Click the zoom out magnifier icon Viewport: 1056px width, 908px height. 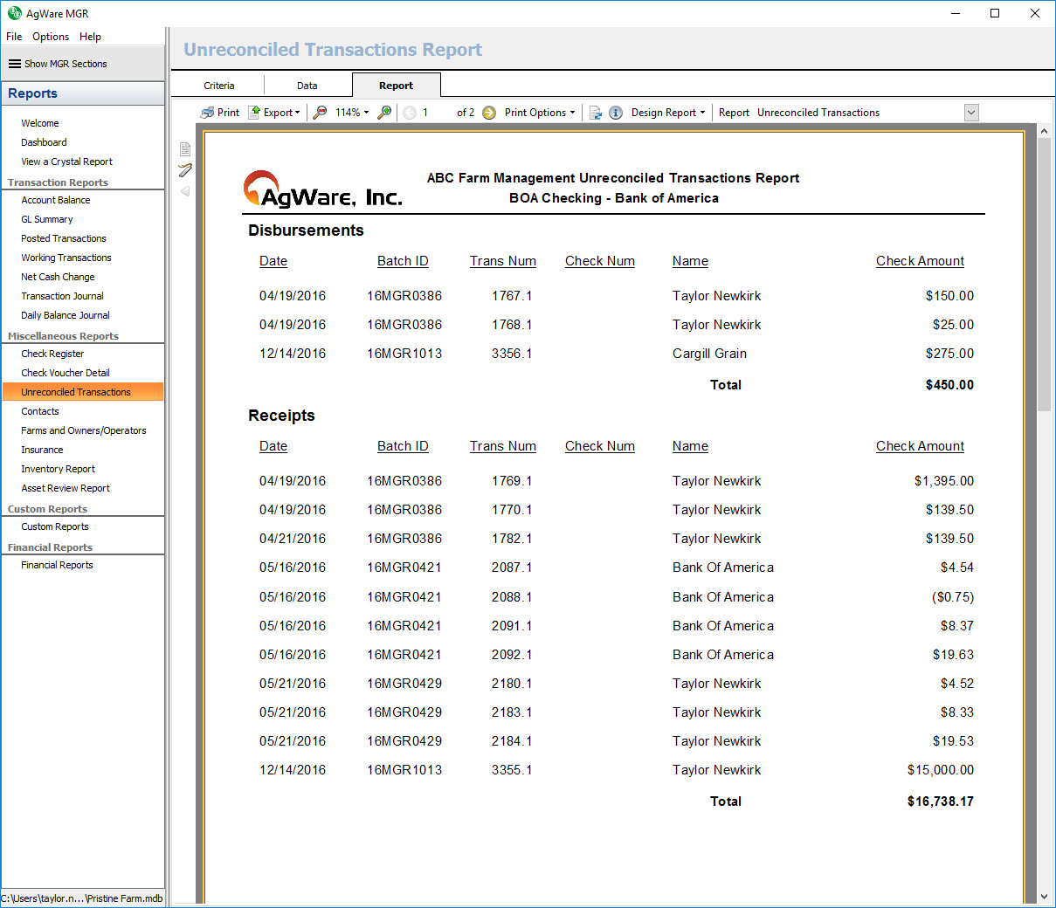pyautogui.click(x=321, y=113)
